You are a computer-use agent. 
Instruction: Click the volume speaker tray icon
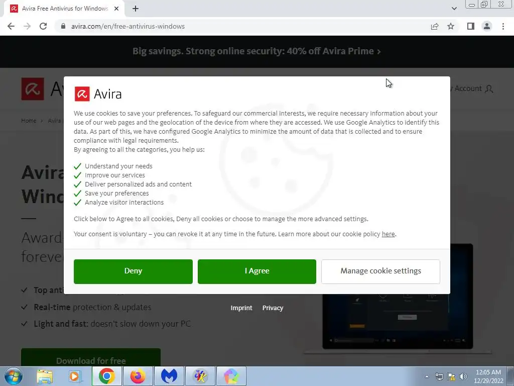tap(463, 376)
